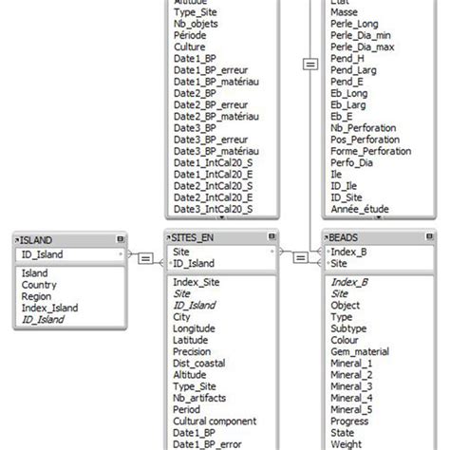Image resolution: width=450 pixels, height=450 pixels.
Task: Select the Date2_BP_matériau field
Action: coord(216,116)
